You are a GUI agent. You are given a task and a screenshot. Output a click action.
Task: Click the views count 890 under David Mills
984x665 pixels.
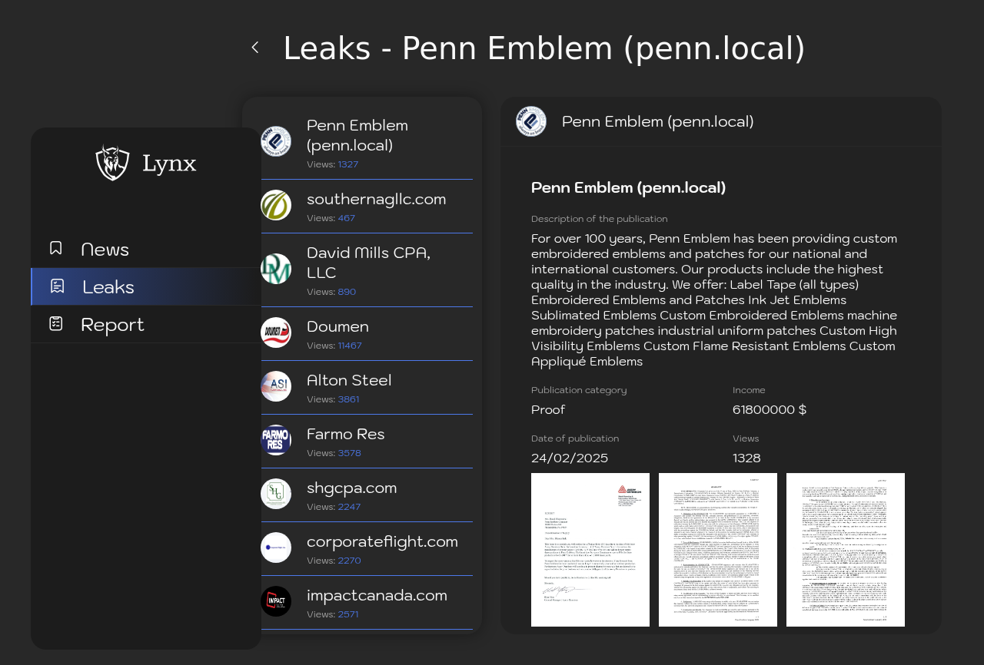(347, 292)
